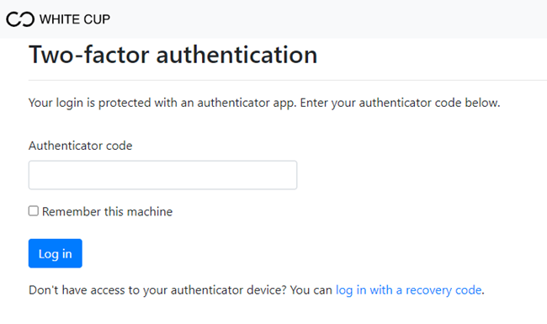Click the Two-factor authentication heading

pos(173,55)
